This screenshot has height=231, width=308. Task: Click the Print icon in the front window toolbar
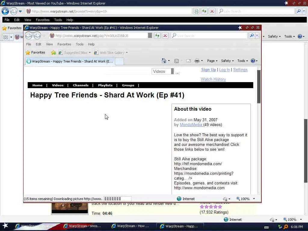coord(197,61)
